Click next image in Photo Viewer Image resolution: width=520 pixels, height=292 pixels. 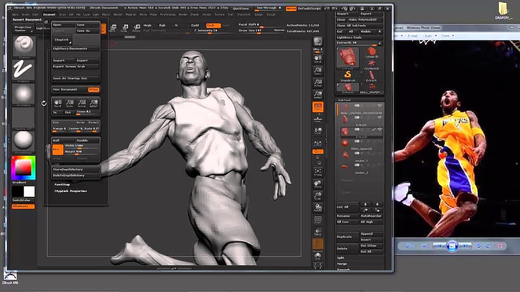point(465,246)
